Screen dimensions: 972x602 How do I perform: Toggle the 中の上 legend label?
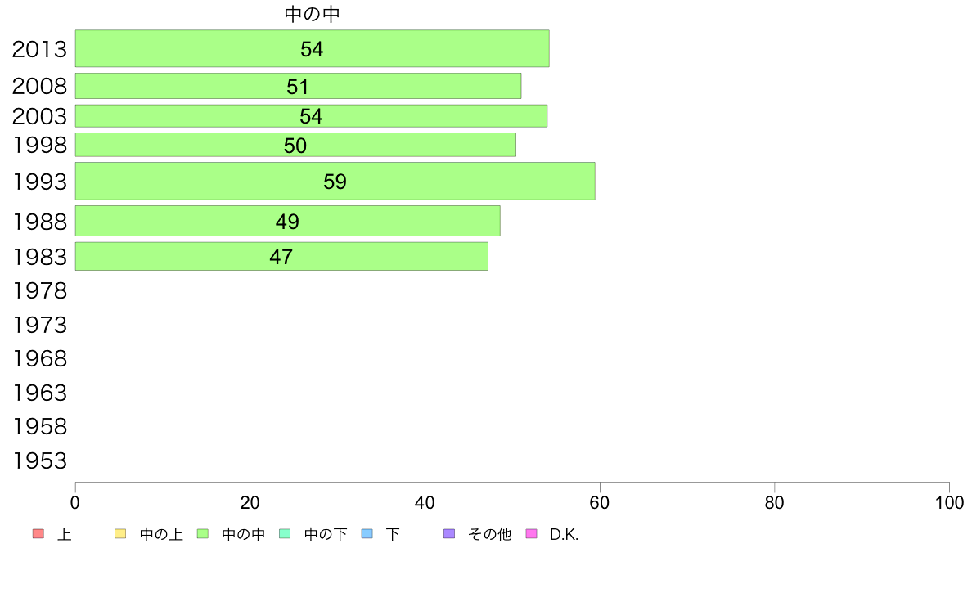[x=161, y=535]
